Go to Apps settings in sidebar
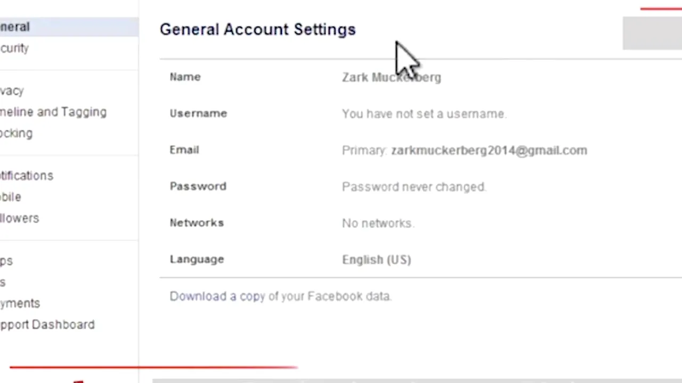The image size is (682, 383). 6,261
